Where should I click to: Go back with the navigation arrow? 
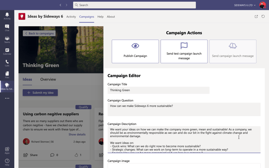61,5
